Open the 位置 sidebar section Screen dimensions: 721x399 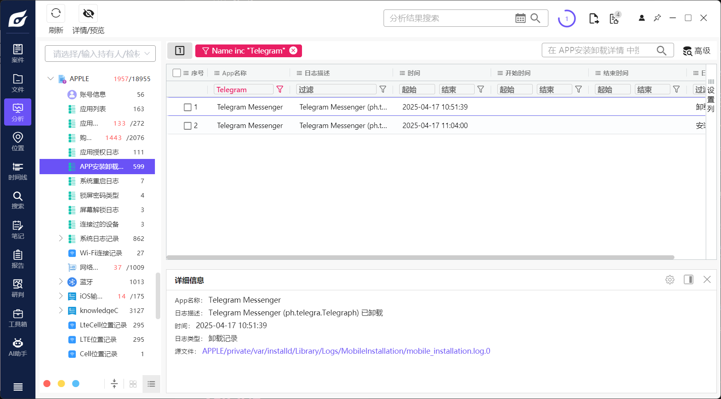pos(18,141)
